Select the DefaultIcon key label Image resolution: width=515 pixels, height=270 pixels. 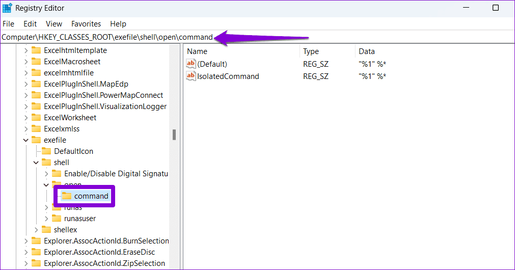[73, 151]
